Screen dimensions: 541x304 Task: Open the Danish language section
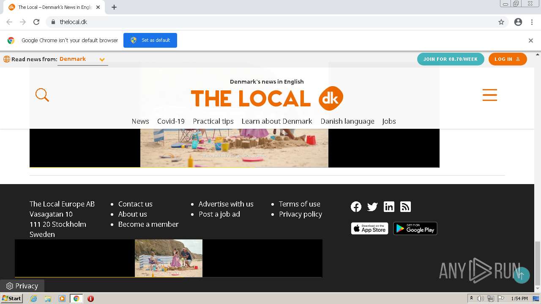(347, 121)
